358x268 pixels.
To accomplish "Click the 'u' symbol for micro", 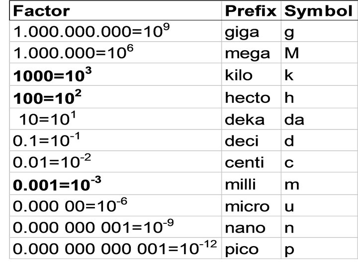I will (289, 207).
